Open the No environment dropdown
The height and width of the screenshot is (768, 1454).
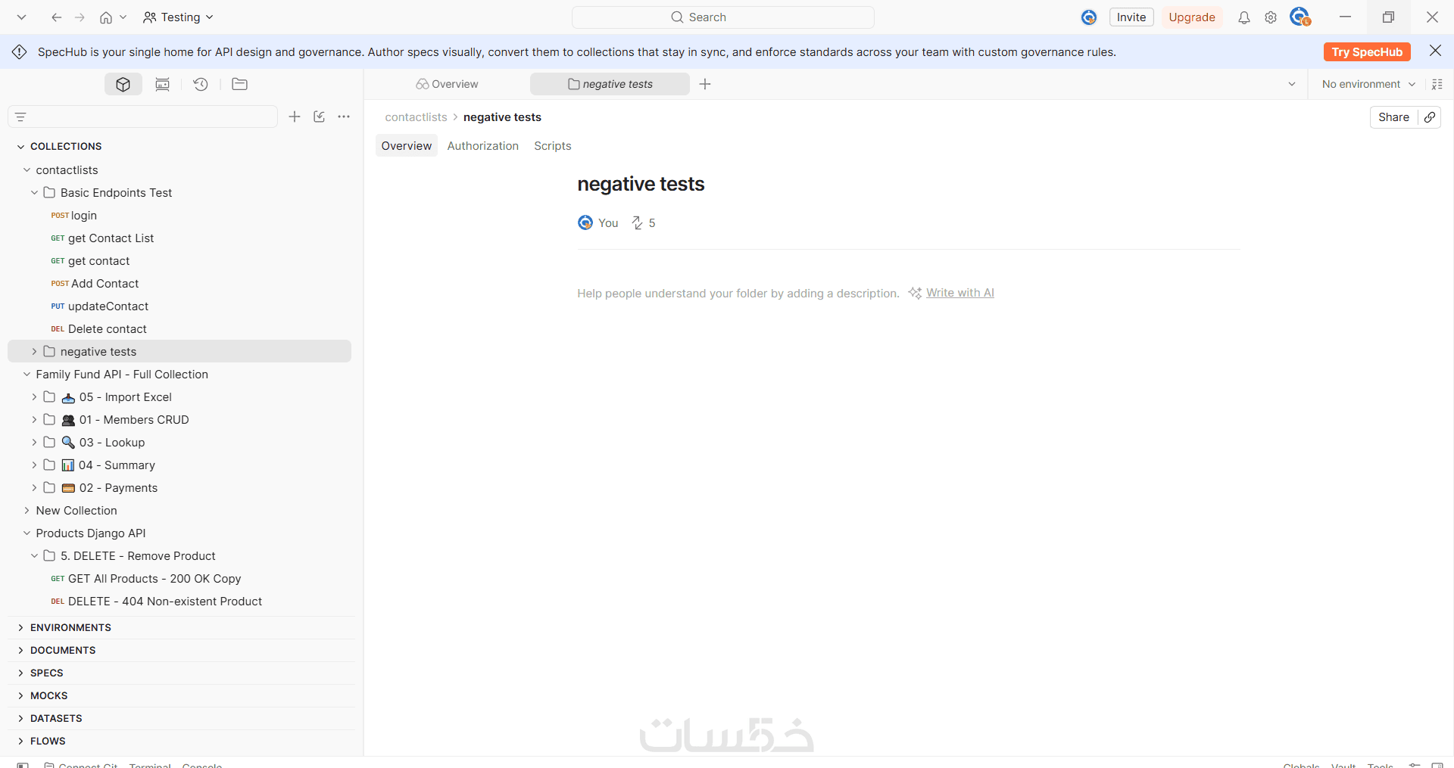tap(1368, 84)
